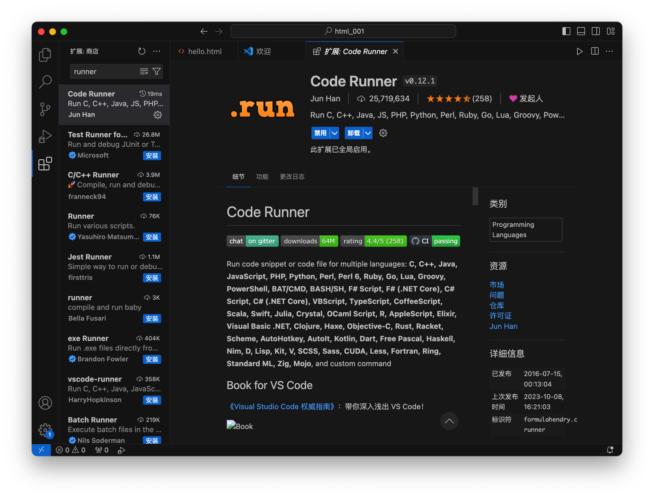Uninstall Code Runner with 卸载 button
This screenshot has width=654, height=498.
354,133
